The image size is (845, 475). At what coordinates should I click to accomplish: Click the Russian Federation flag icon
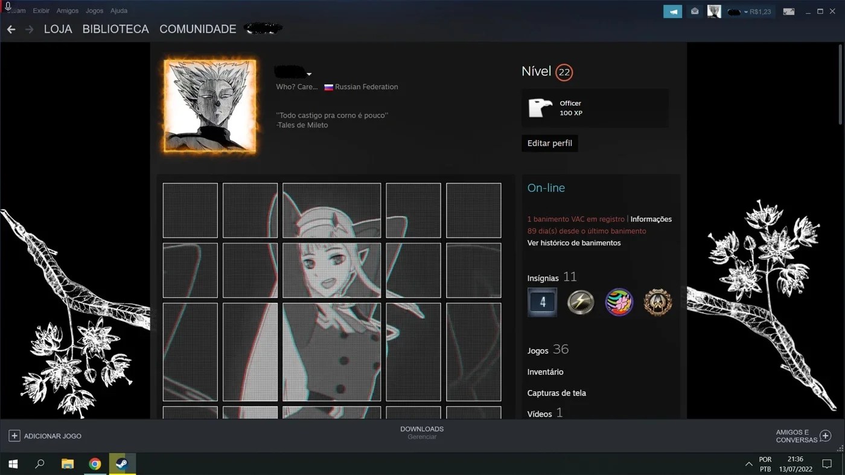point(328,87)
